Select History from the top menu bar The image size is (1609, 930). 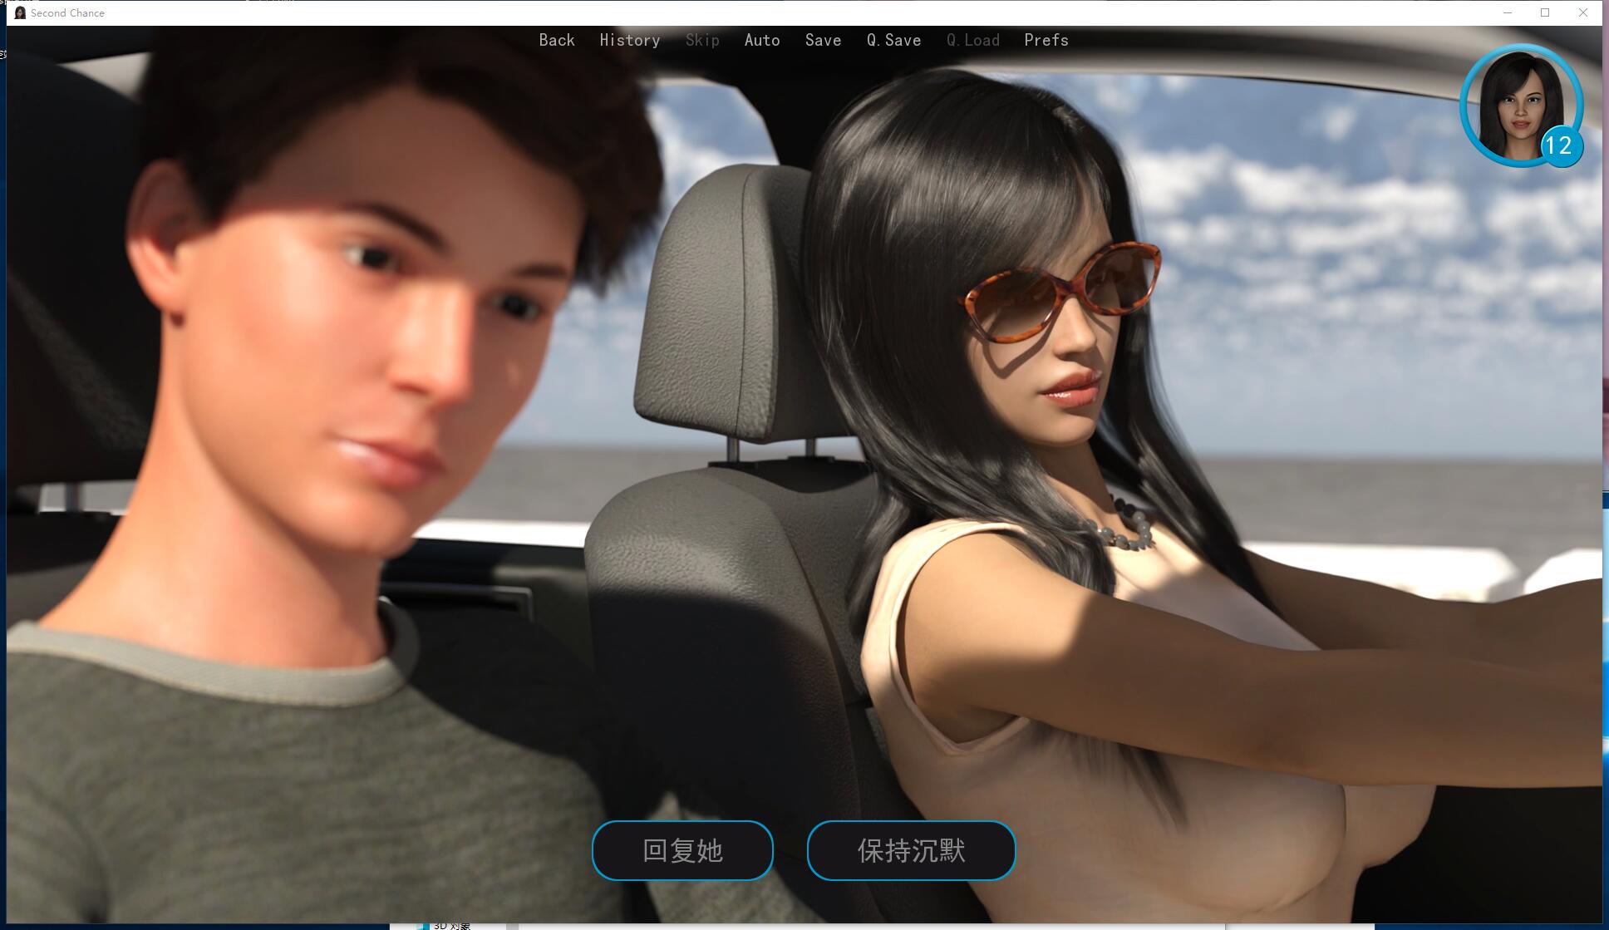(629, 40)
